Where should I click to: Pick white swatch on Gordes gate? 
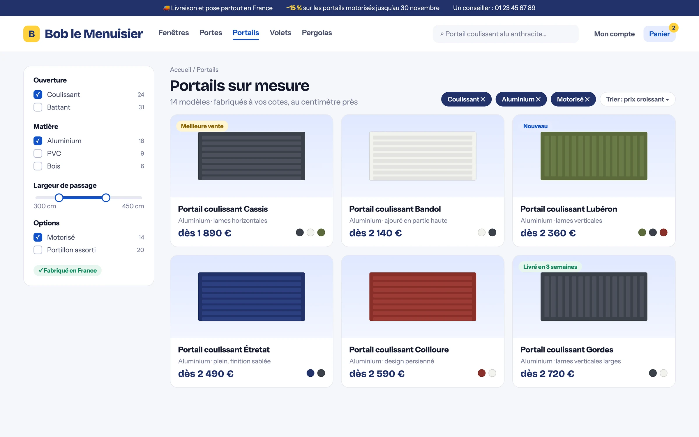tap(663, 373)
